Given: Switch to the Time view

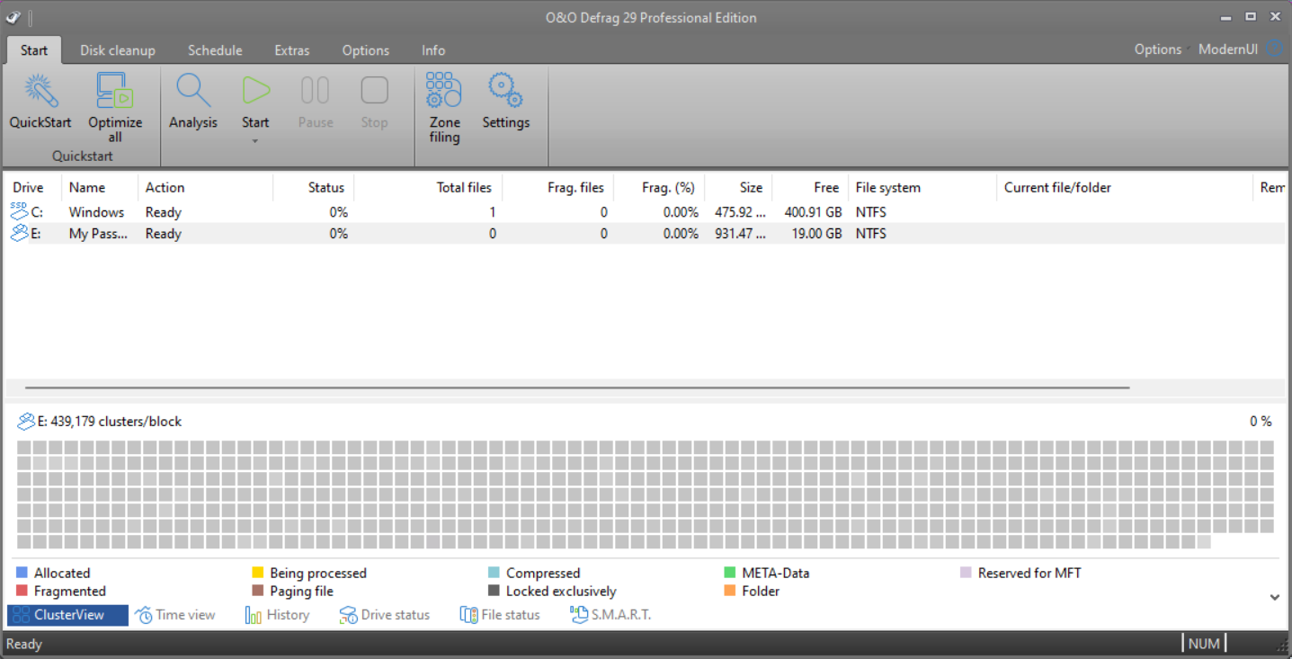Looking at the screenshot, I should 175,615.
